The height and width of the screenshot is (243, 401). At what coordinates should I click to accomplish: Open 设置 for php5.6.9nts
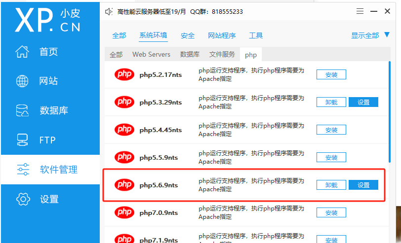pos(363,185)
